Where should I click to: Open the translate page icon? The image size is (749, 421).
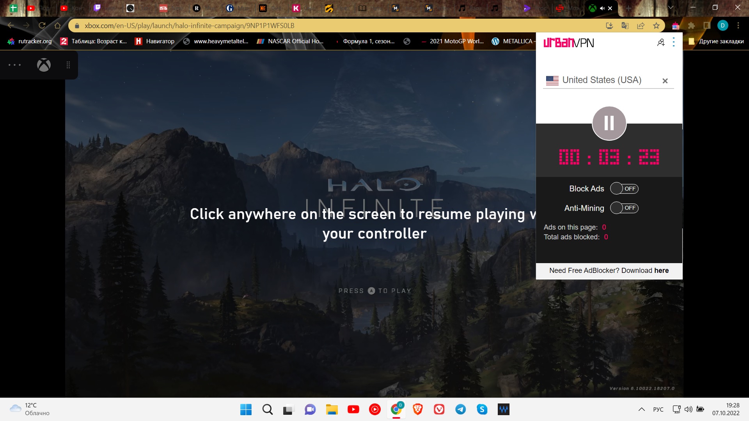[625, 26]
